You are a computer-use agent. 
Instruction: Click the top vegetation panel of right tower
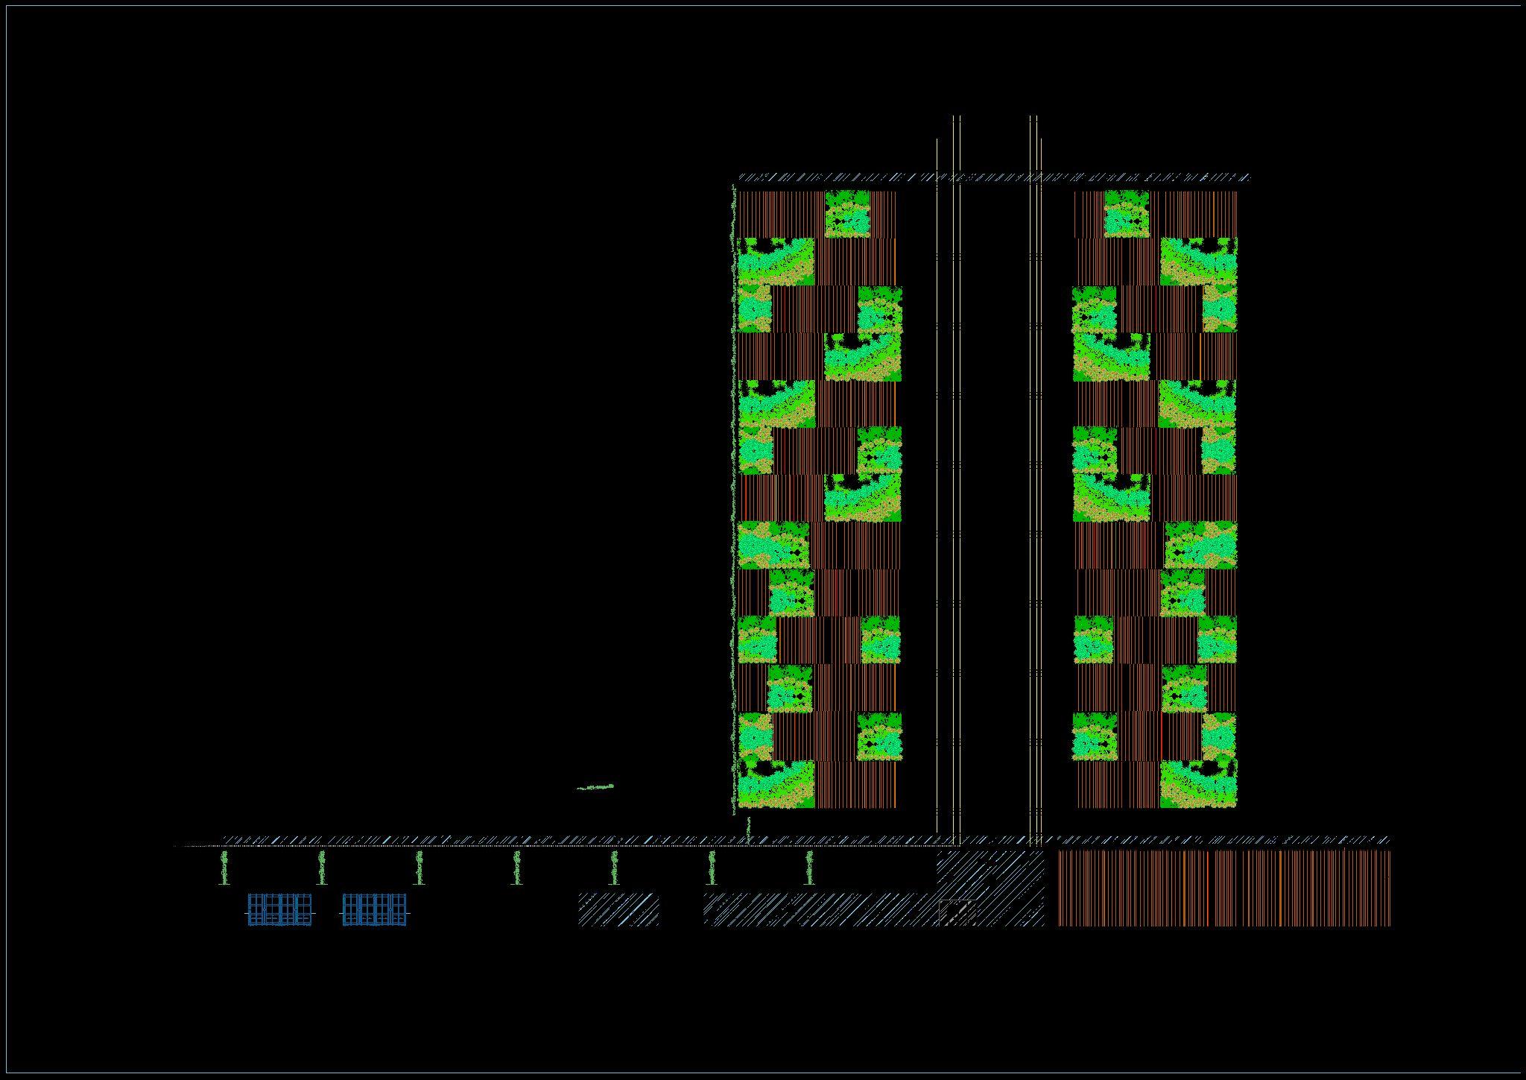point(1127,214)
